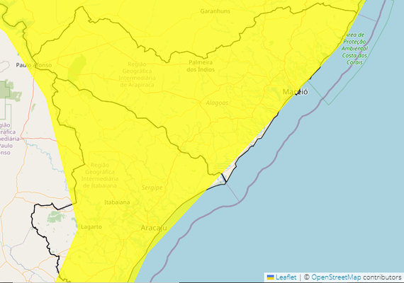The height and width of the screenshot is (283, 404).
Task: Click the Palmeira dos Índios label
Action: 201,66
